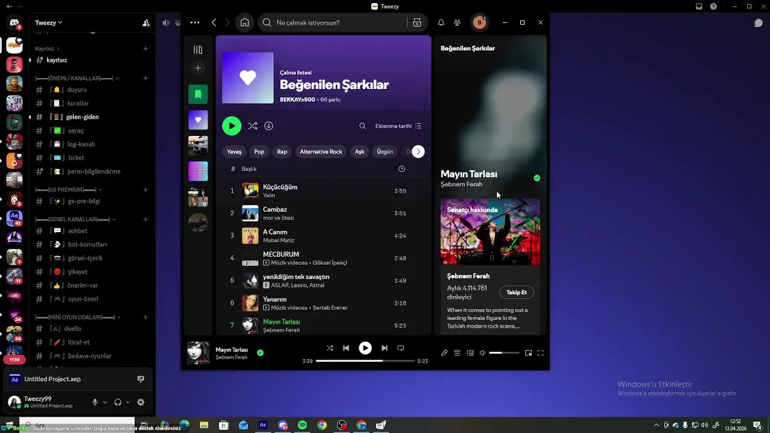Open green bookmark item in Spotify sidebar
The height and width of the screenshot is (433, 770).
[198, 94]
